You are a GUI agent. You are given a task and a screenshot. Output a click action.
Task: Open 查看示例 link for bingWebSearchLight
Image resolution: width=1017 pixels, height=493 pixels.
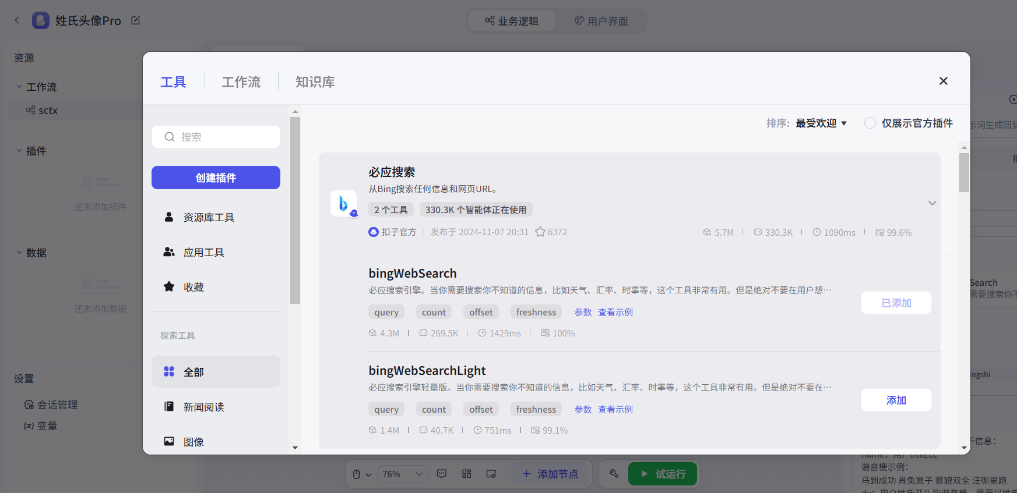(615, 409)
